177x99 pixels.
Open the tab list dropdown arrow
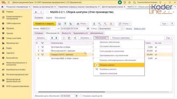point(175,7)
